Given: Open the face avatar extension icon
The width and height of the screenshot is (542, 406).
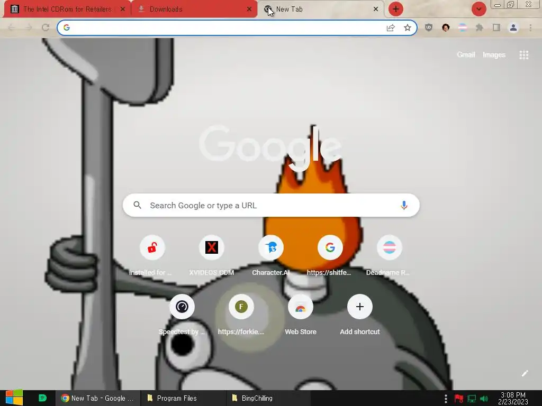Looking at the screenshot, I should point(446,27).
